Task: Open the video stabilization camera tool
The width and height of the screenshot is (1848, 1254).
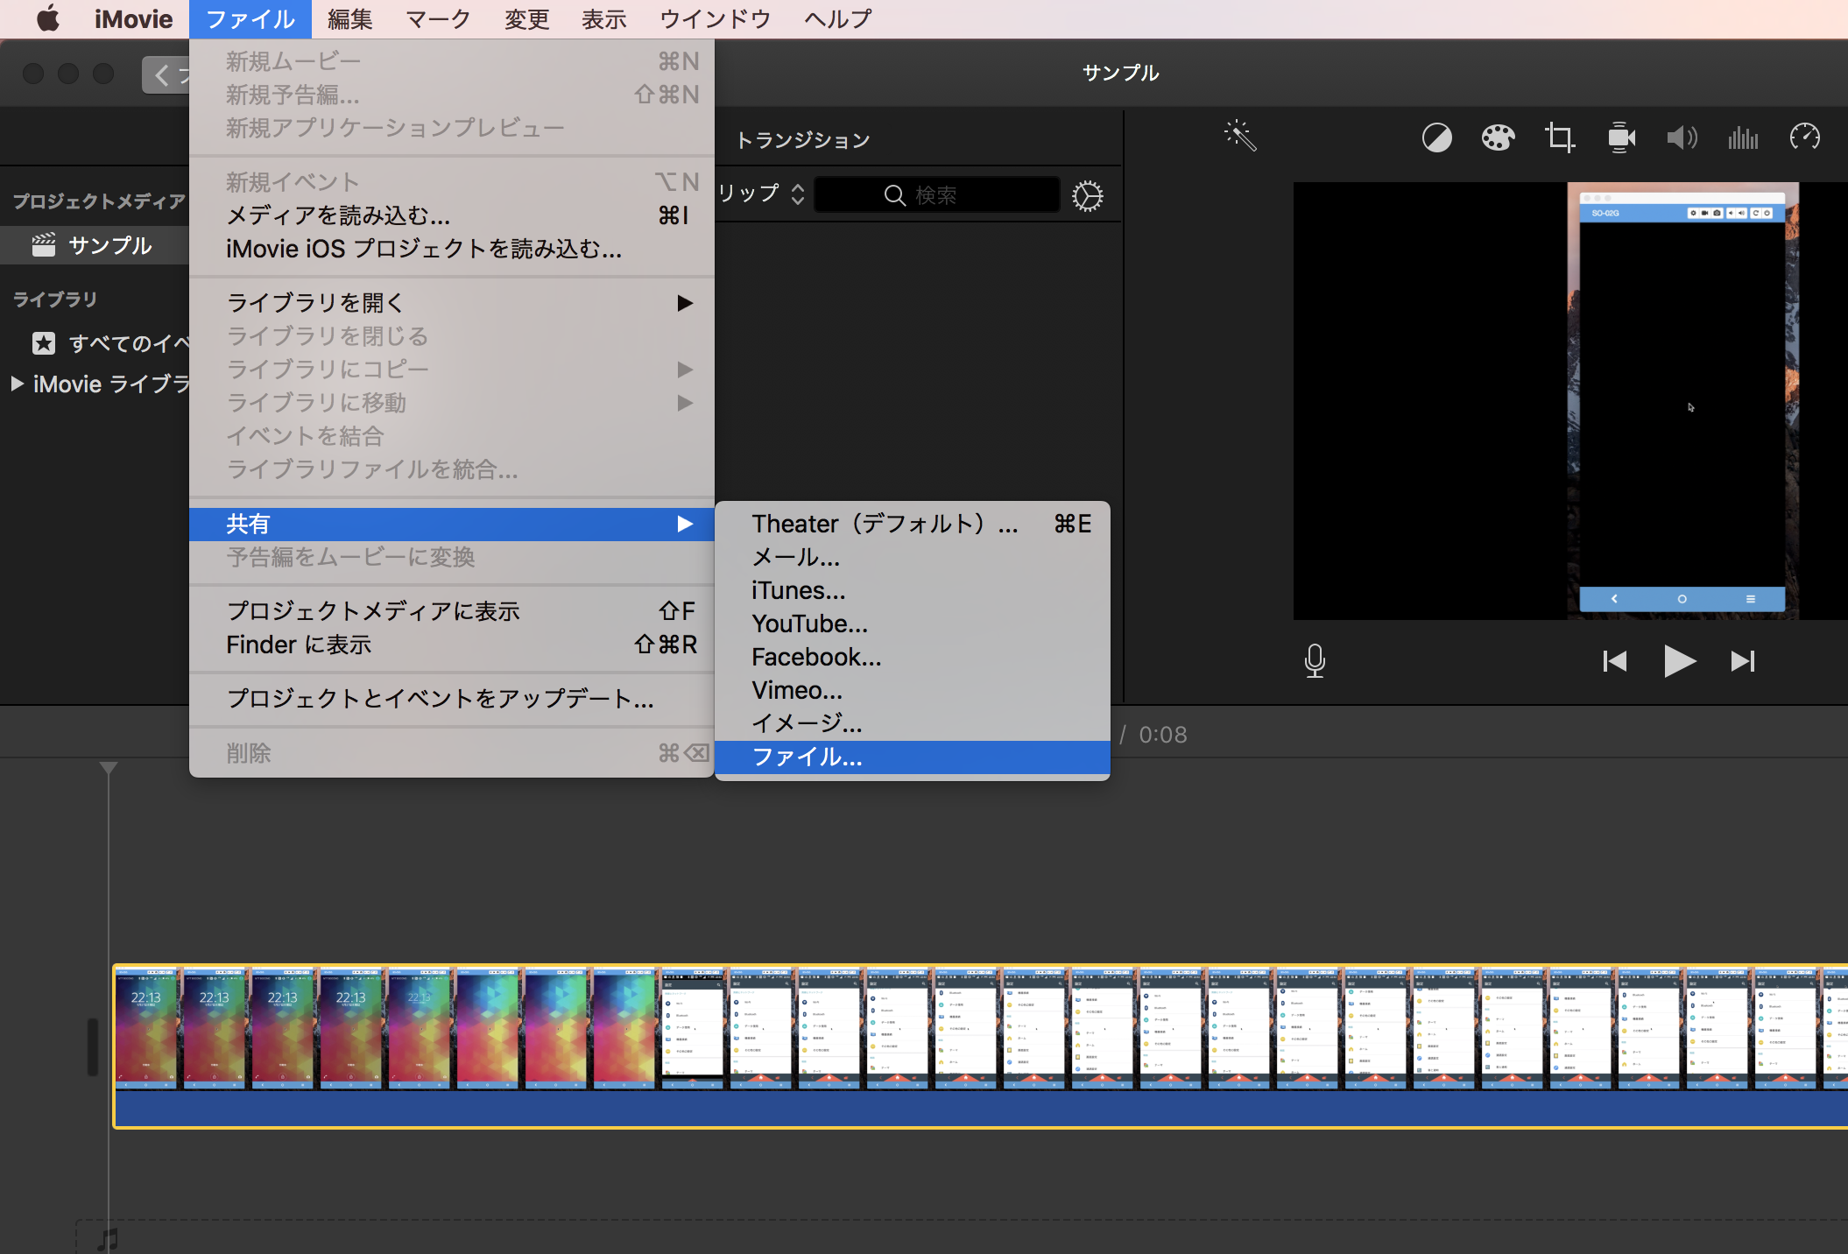Action: (1621, 137)
